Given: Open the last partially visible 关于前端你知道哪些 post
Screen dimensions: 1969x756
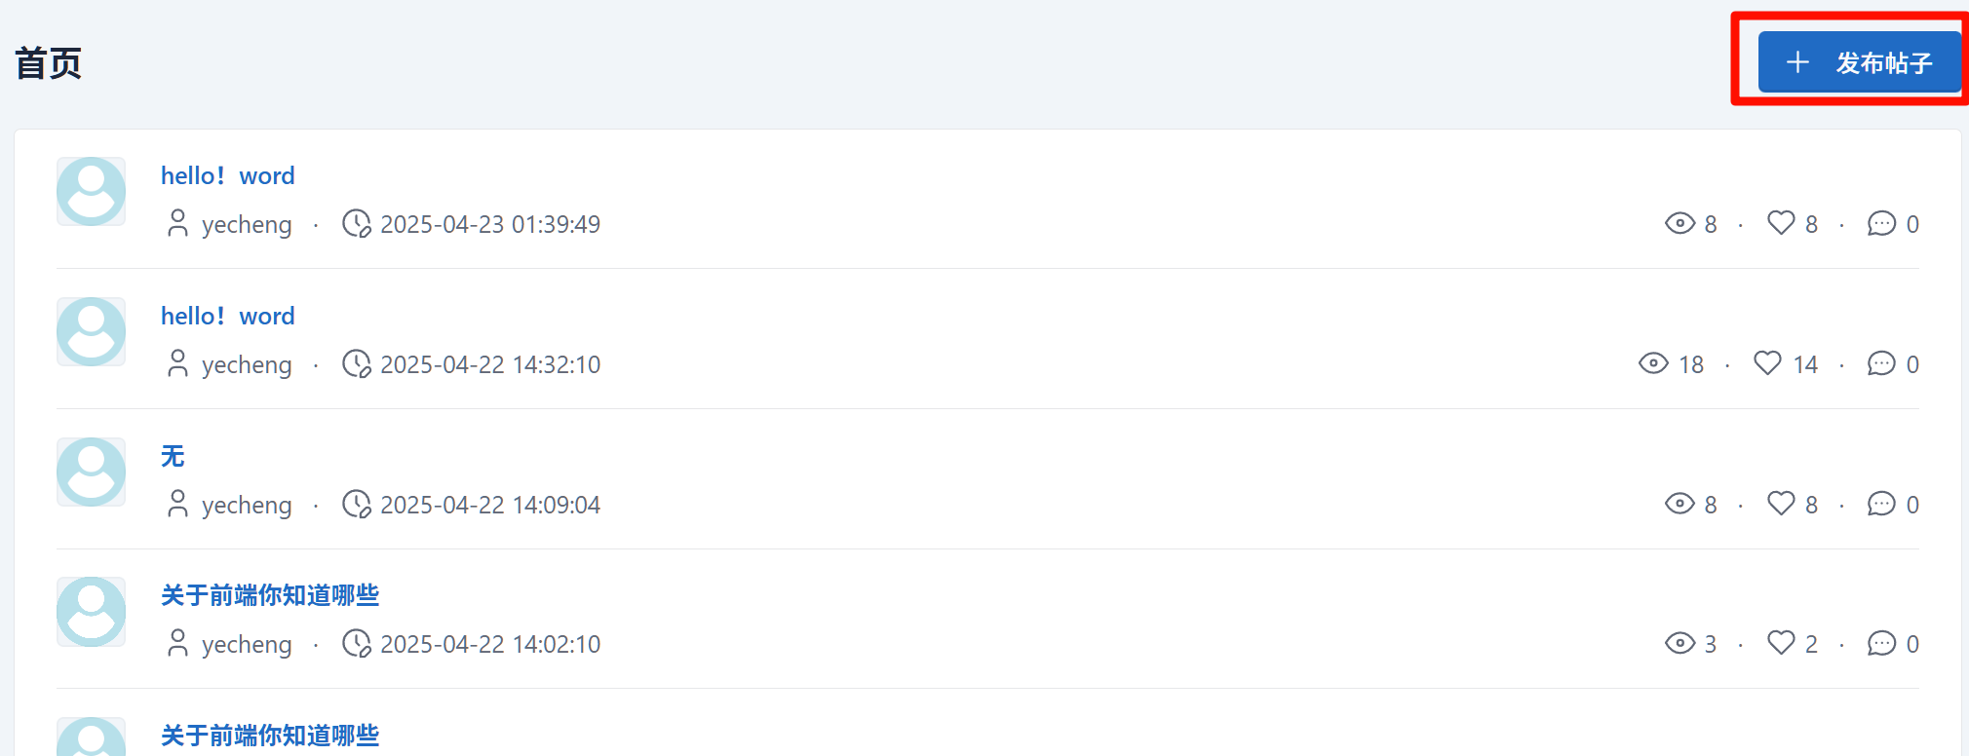Looking at the screenshot, I should click(270, 736).
